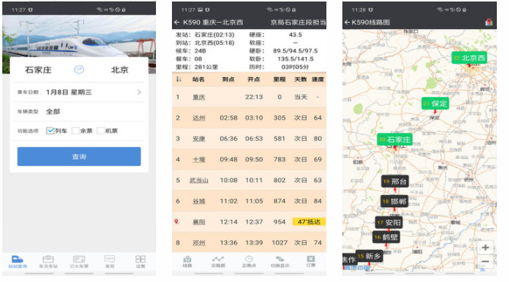Image resolution: width=509 pixels, height=282 pixels.
Task: Tap 保定 station marker on map
Action: (x=435, y=104)
